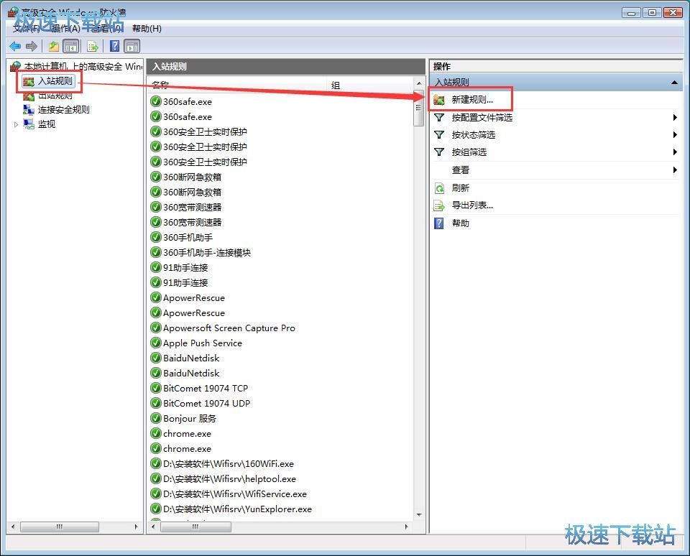This screenshot has height=556, width=690.
Task: Select the root firewall node icon in tree
Action: pos(15,66)
